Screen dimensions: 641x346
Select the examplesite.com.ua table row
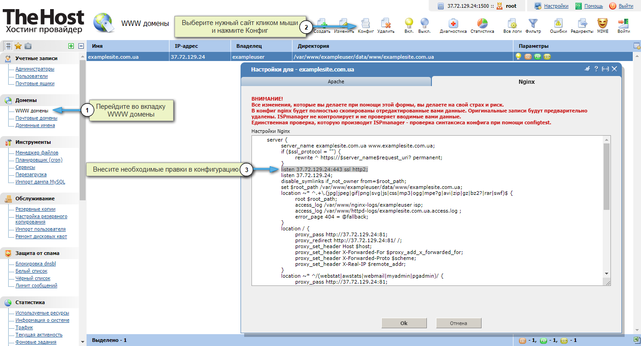pyautogui.click(x=359, y=57)
